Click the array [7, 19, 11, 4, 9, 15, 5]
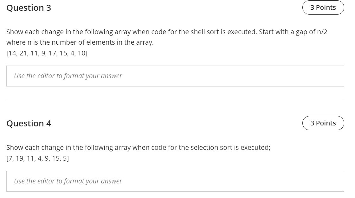Screen dimensions: 355x198 38,158
